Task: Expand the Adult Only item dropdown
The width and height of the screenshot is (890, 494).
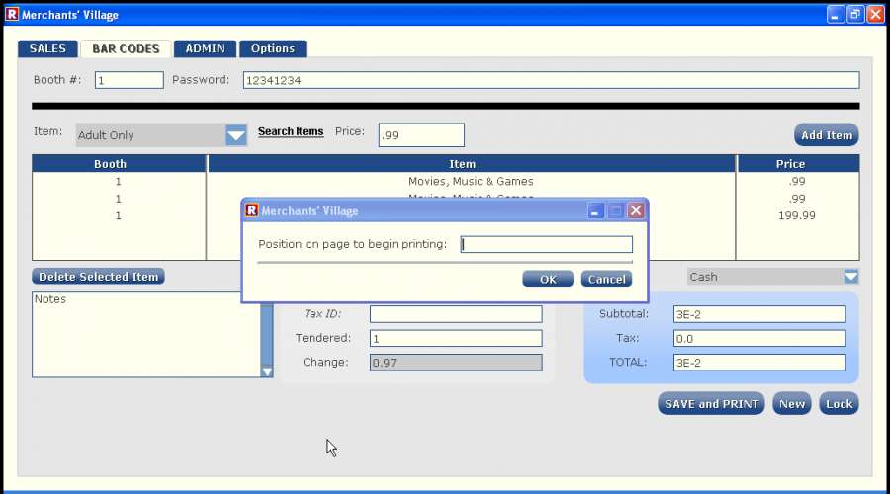Action: point(235,135)
